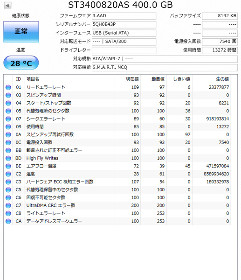The height and width of the screenshot is (280, 241).
Task: Click the ID column header
Action: click(x=19, y=79)
